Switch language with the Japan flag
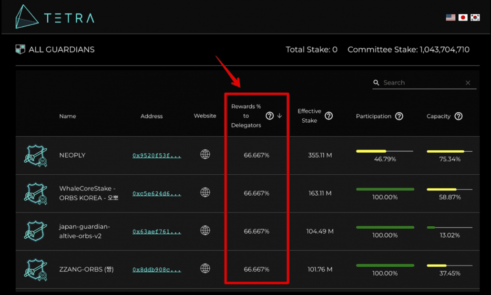 pyautogui.click(x=463, y=18)
